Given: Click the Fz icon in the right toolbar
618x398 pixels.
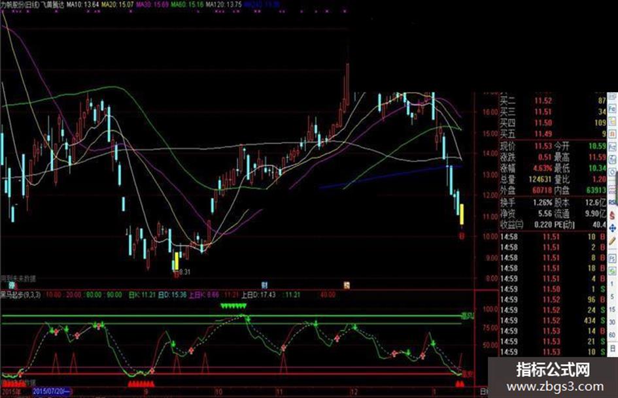Looking at the screenshot, I should (613, 146).
